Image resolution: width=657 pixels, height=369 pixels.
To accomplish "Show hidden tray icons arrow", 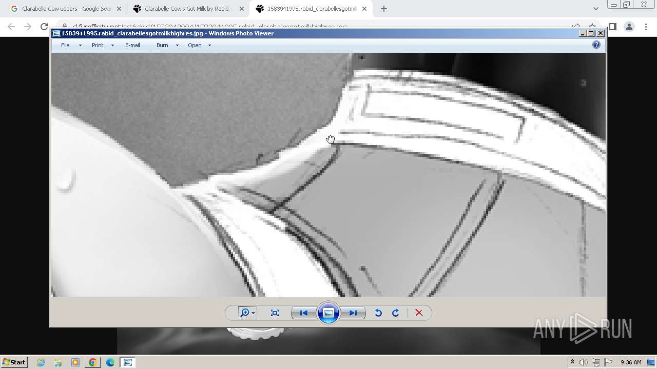I will (x=572, y=362).
